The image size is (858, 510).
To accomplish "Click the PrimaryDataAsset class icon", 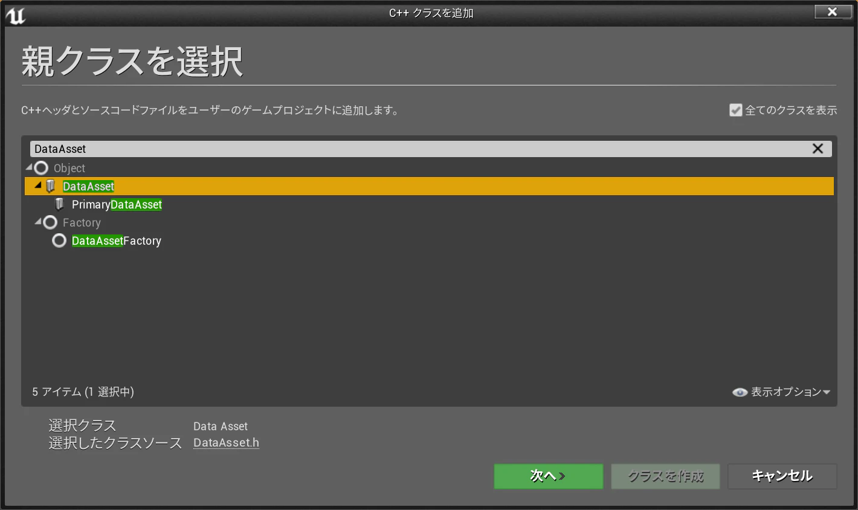I will pos(59,204).
